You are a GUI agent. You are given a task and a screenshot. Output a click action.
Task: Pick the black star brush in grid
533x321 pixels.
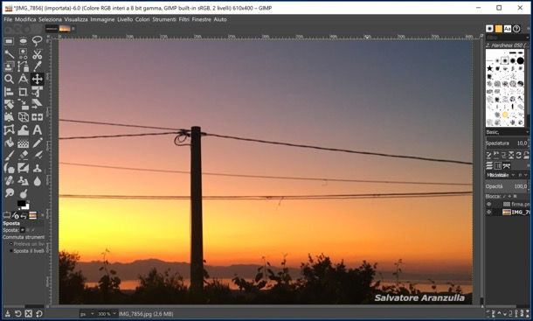489,68
